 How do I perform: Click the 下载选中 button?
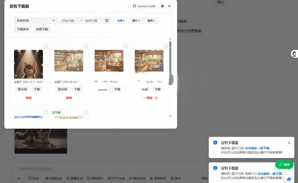coord(23,29)
